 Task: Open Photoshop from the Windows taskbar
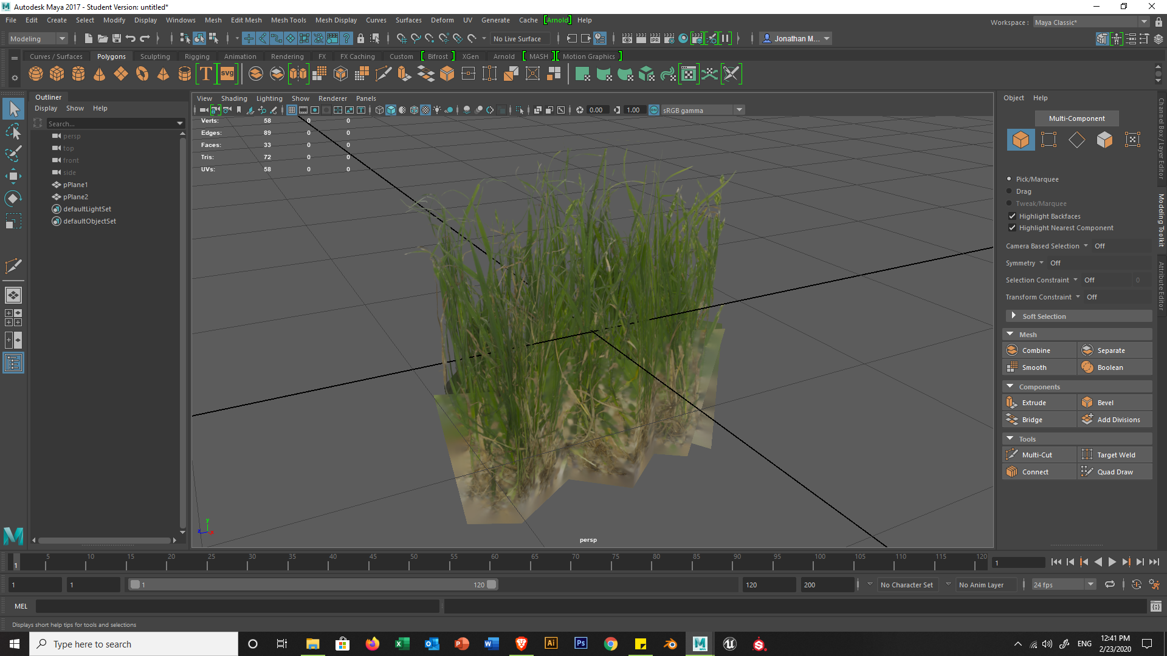[580, 643]
